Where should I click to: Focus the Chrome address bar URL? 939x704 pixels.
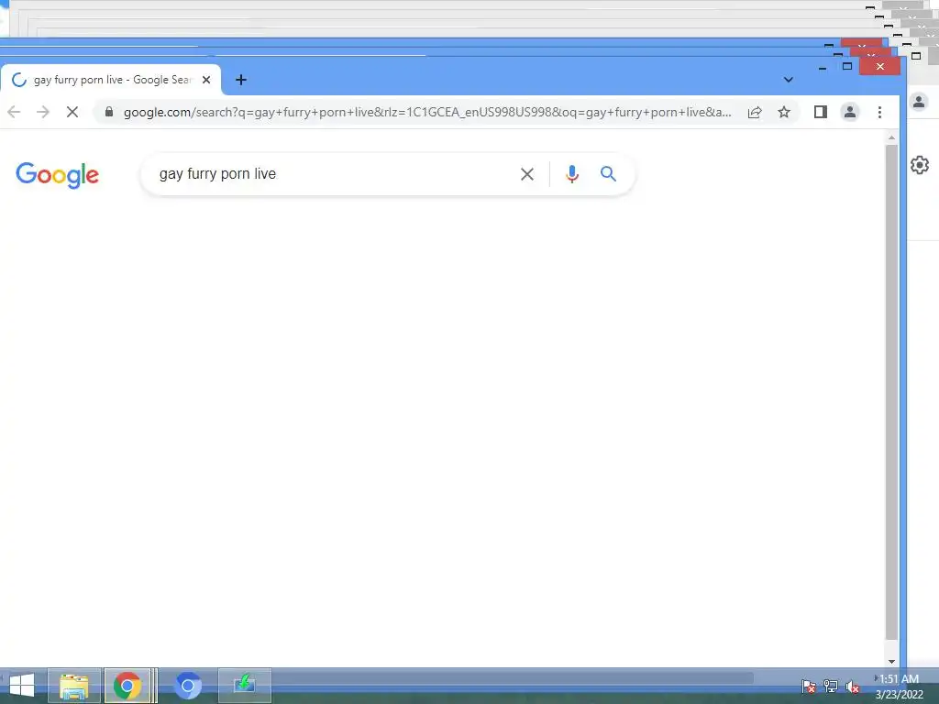click(x=427, y=112)
